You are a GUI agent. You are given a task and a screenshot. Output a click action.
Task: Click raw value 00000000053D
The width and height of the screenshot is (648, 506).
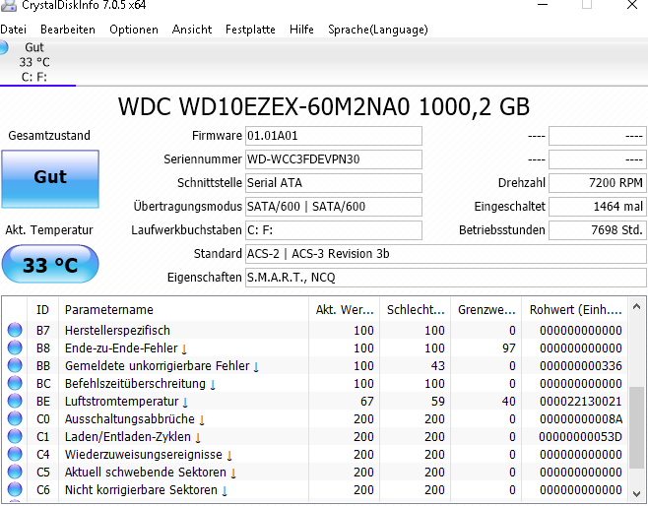[x=581, y=437]
